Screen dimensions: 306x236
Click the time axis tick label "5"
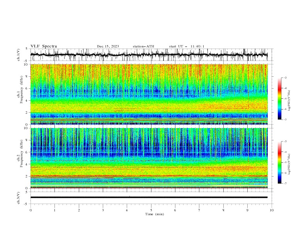pyautogui.click(x=151, y=210)
